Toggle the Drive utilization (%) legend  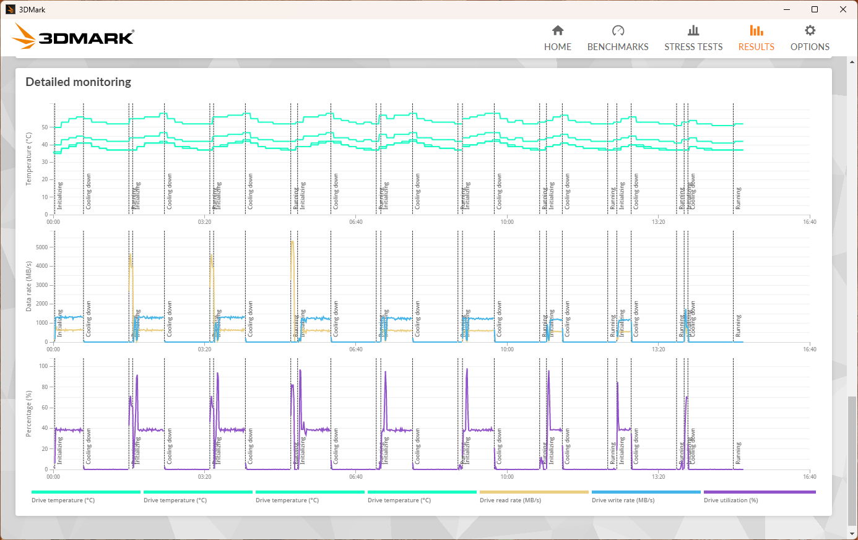point(730,500)
